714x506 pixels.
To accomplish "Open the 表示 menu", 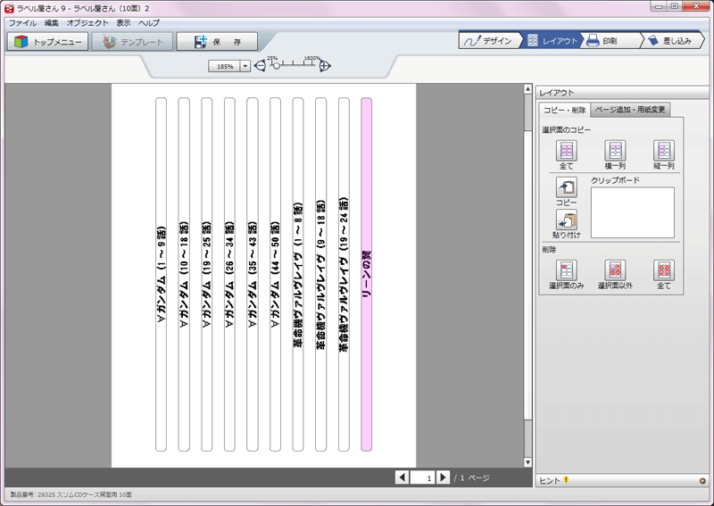I will pyautogui.click(x=123, y=23).
